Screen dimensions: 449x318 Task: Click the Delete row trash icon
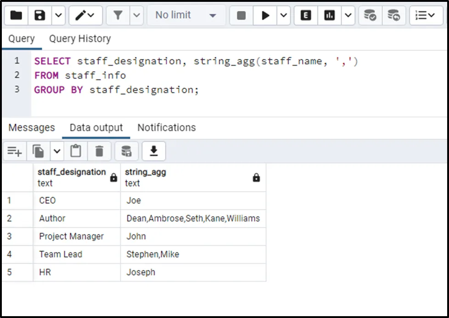pyautogui.click(x=99, y=151)
